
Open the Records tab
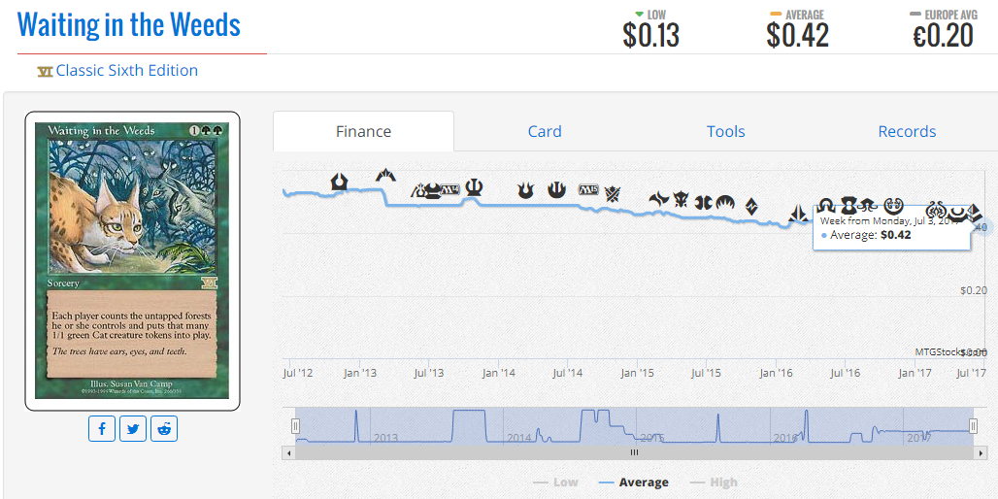[907, 131]
